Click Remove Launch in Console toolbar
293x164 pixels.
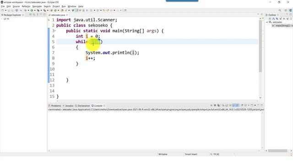tap(215, 105)
